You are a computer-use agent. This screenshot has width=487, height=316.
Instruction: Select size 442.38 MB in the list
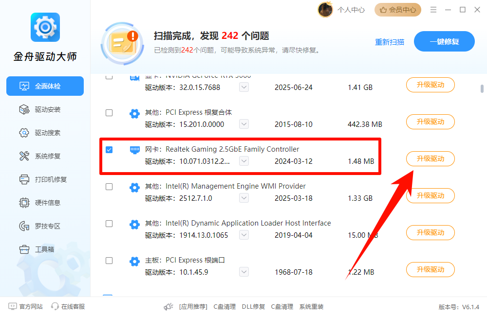point(365,124)
